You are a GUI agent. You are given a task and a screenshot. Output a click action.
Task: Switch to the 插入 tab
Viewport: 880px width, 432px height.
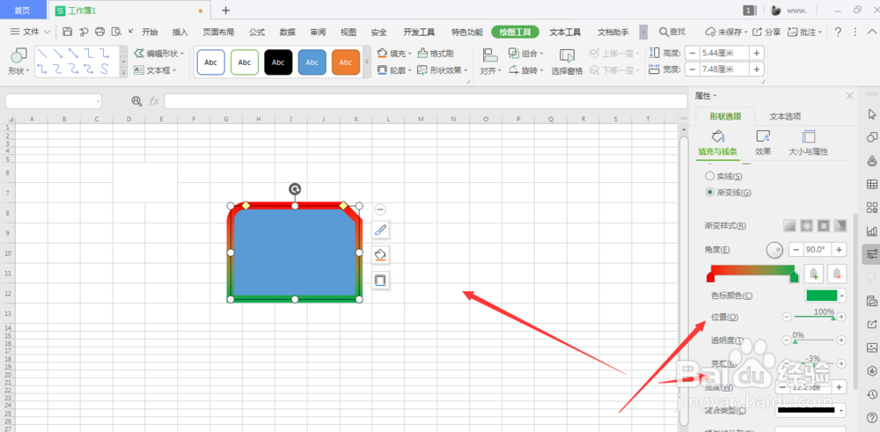coord(180,32)
